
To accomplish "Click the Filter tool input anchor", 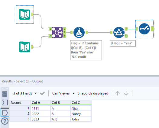I will tap(111, 32).
